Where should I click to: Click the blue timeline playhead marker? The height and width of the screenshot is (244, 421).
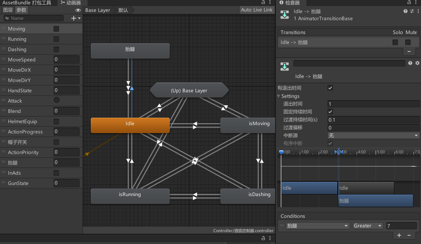(x=281, y=152)
